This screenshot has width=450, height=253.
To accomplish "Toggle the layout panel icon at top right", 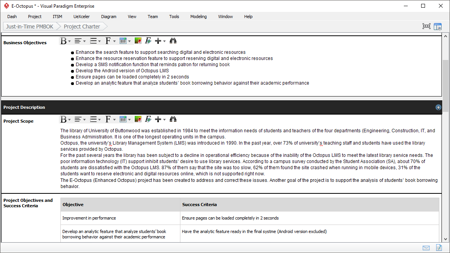I will [438, 26].
